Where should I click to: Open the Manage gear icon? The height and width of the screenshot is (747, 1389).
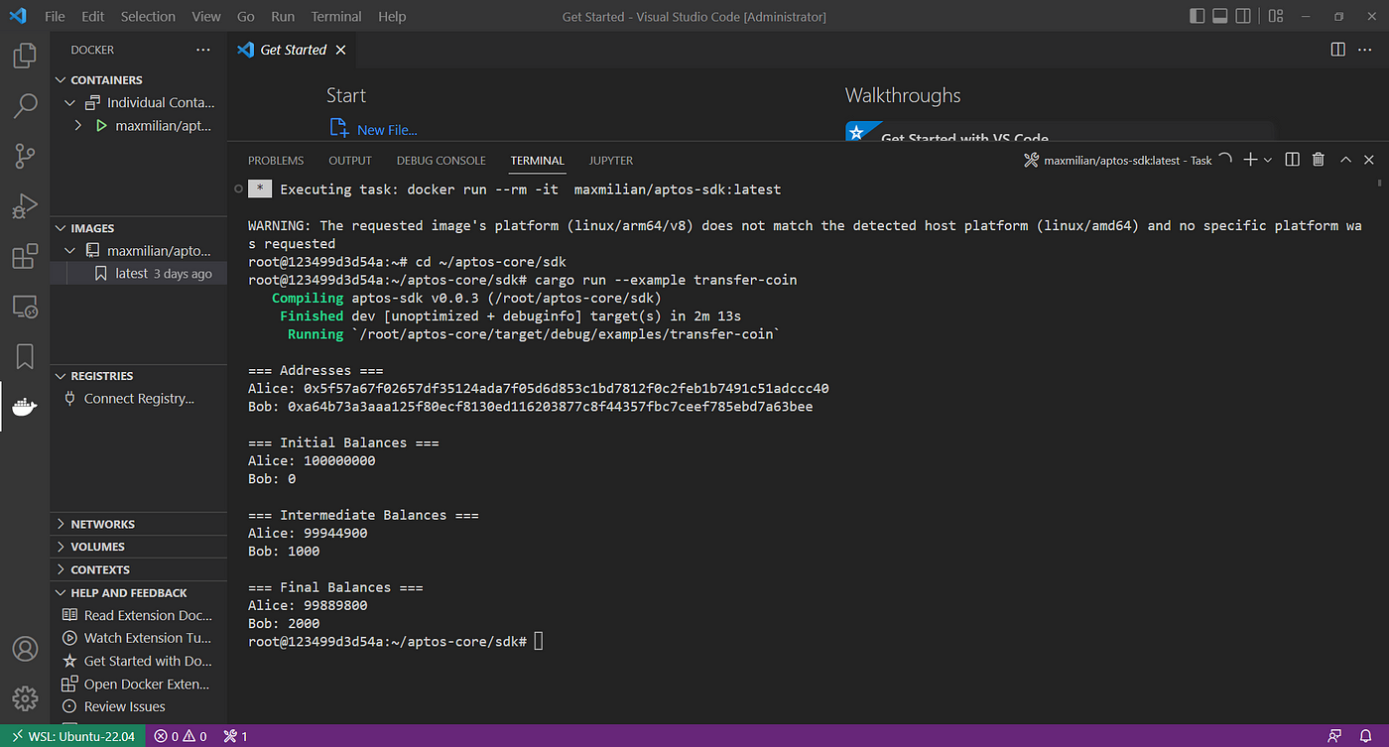(25, 698)
